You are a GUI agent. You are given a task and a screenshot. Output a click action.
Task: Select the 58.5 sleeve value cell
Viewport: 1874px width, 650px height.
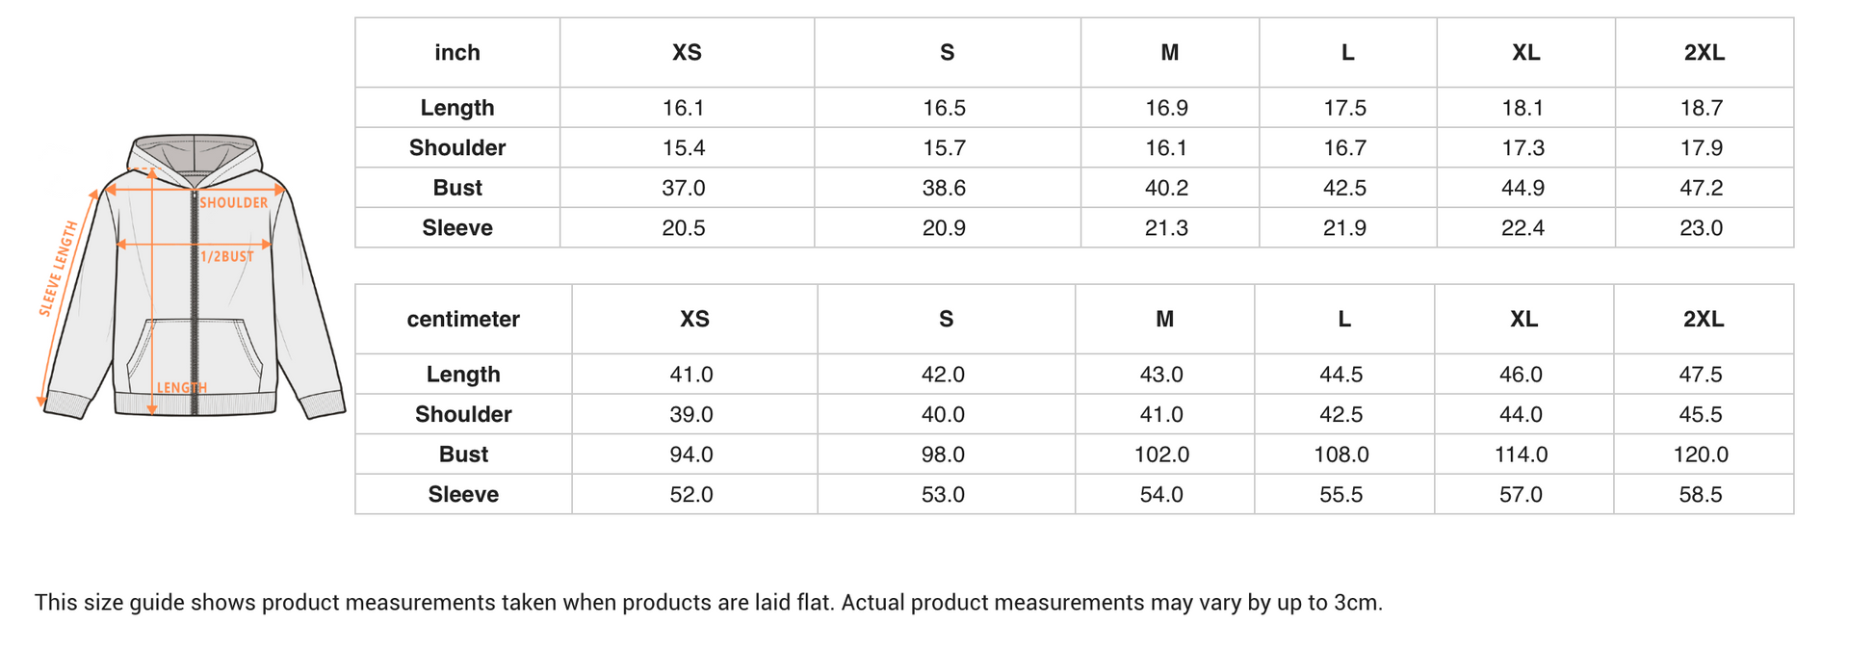[1701, 495]
